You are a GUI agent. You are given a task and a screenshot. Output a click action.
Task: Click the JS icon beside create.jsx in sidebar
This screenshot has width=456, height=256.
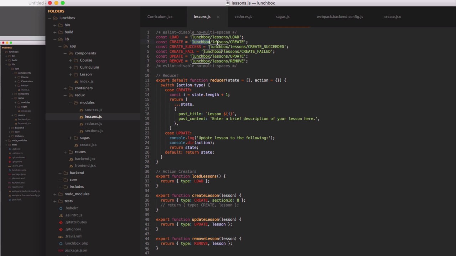tap(76, 145)
